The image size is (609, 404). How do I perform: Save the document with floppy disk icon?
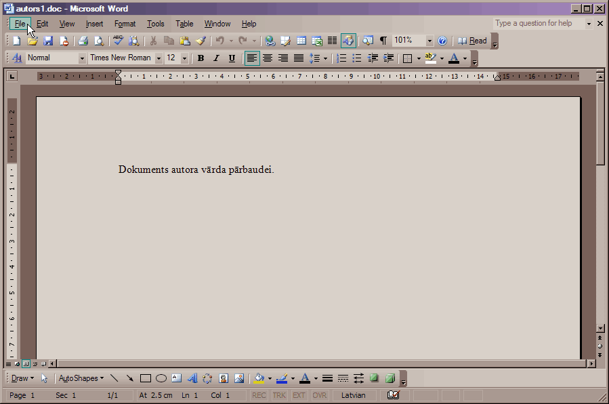pyautogui.click(x=48, y=41)
